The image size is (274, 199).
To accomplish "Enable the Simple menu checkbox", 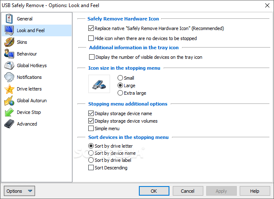I will pos(91,128).
